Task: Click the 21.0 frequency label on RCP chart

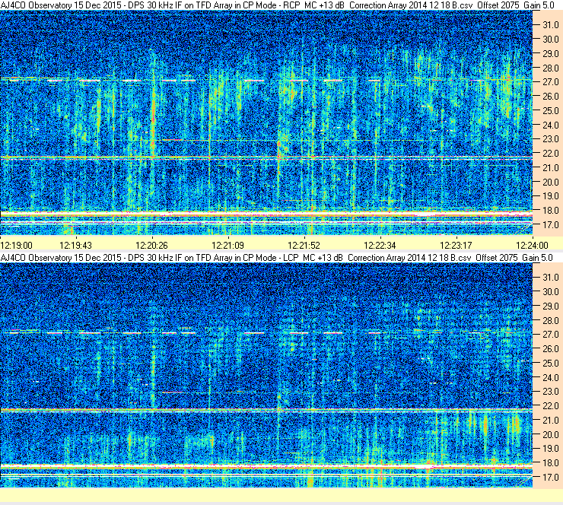Action: (x=550, y=167)
